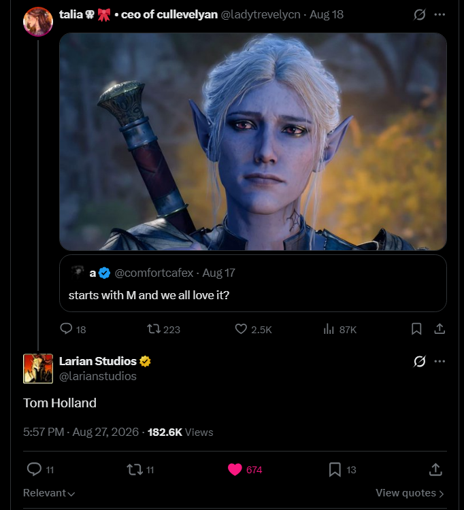Open Grok icon on Larian Studios post
464x510 pixels.
(419, 361)
